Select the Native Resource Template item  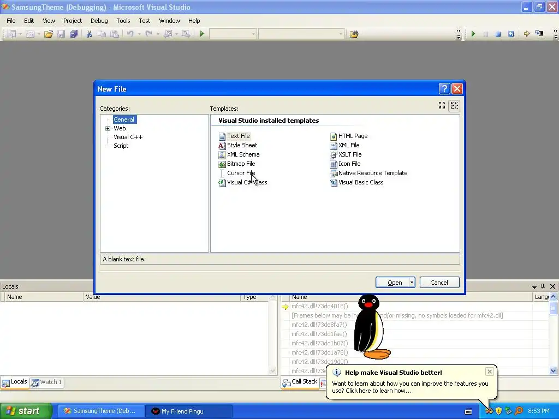(x=368, y=173)
